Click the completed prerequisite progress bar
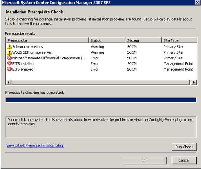The height and width of the screenshot is (169, 201). tap(101, 100)
